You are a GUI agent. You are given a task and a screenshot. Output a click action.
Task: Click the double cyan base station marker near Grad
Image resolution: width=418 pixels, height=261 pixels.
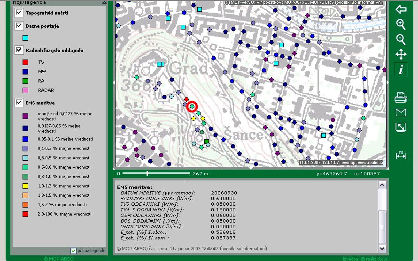point(161,64)
